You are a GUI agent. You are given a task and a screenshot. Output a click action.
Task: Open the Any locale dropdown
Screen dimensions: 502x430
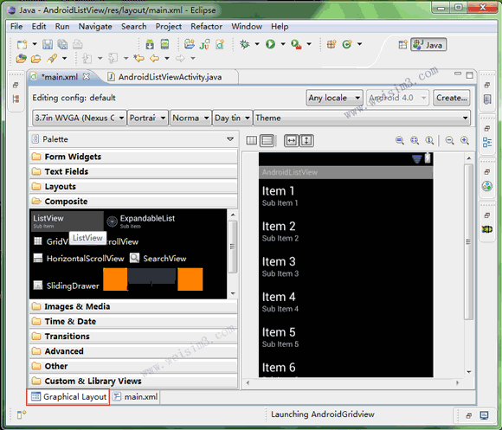[x=334, y=98]
